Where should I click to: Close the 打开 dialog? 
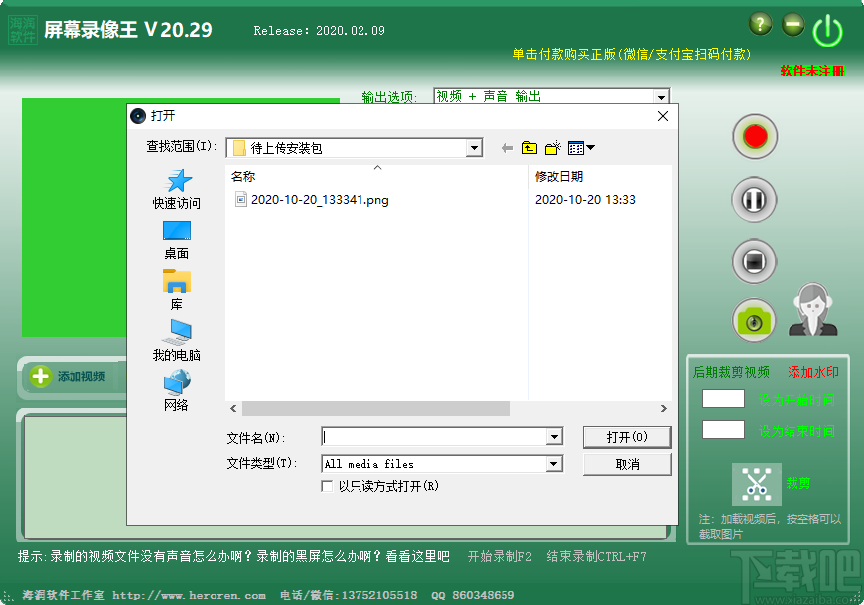(x=663, y=115)
